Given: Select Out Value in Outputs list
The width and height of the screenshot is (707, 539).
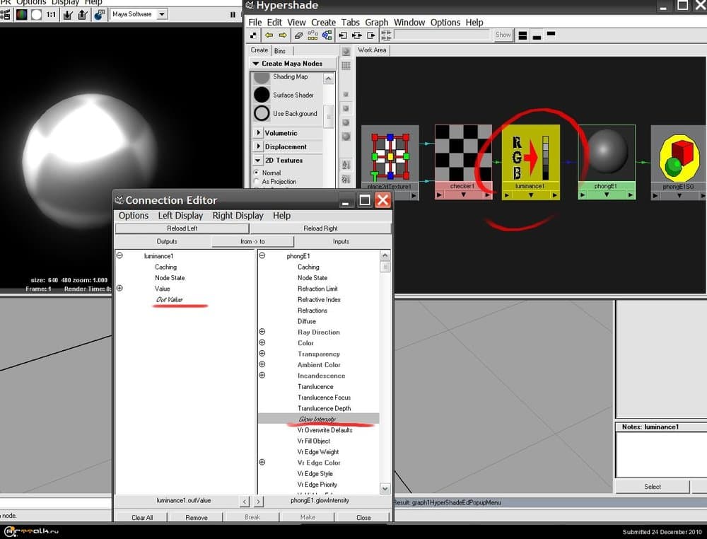Looking at the screenshot, I should tap(170, 300).
